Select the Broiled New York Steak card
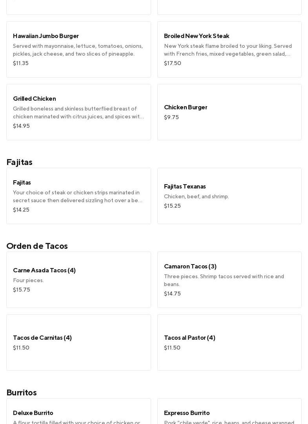The height and width of the screenshot is (424, 308). (229, 49)
